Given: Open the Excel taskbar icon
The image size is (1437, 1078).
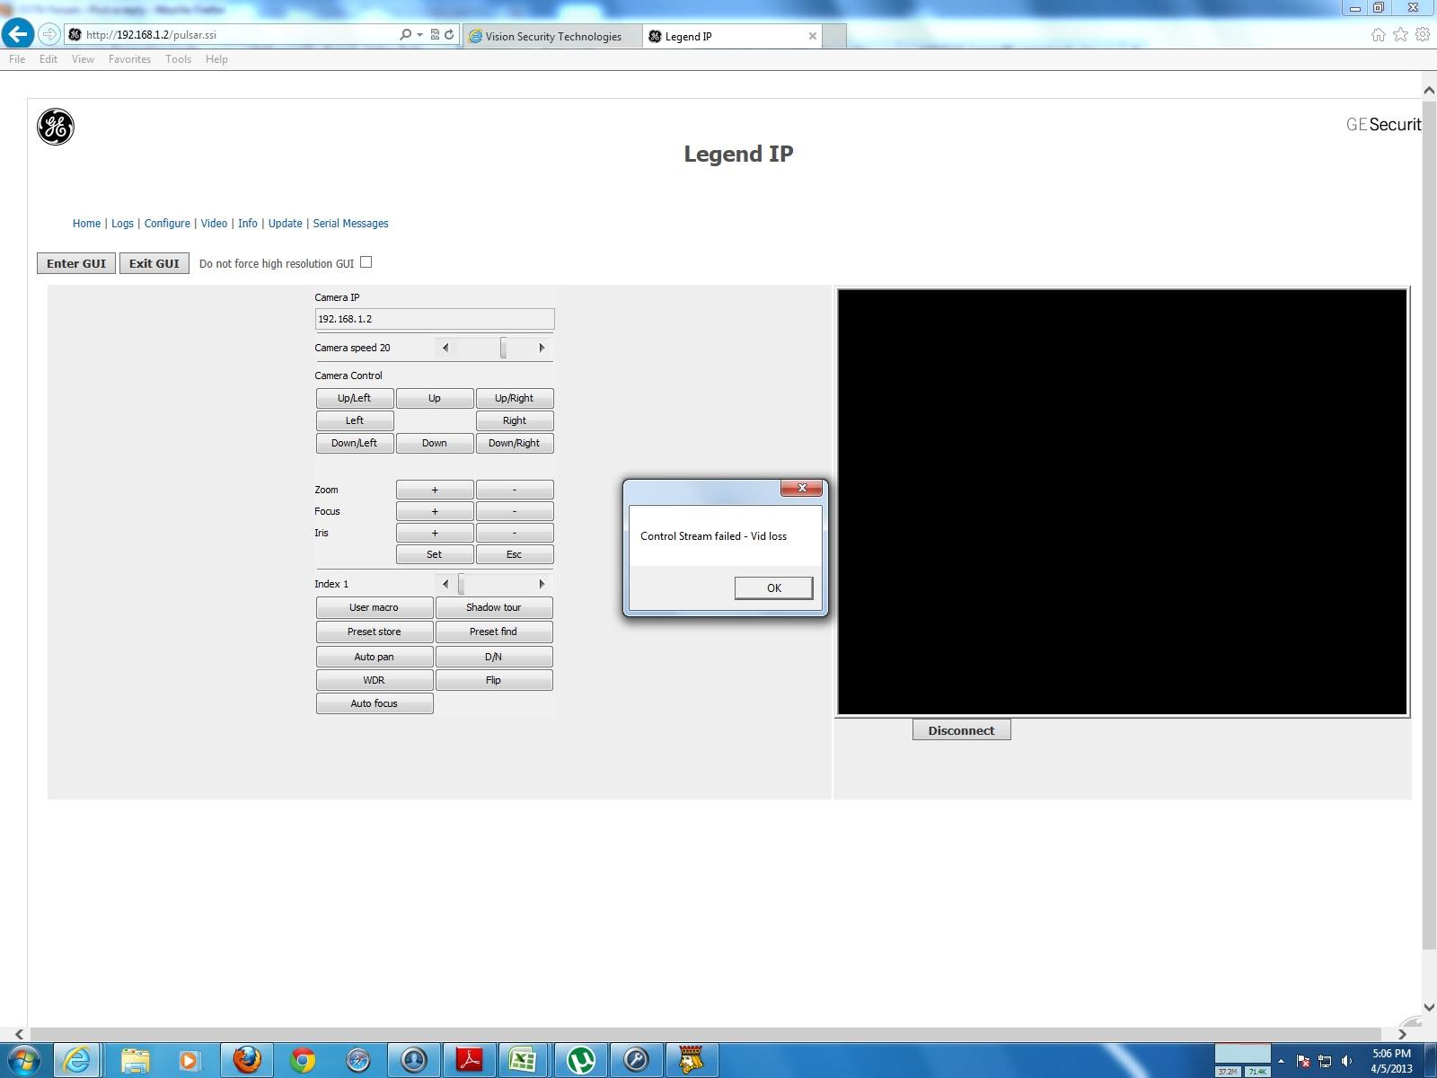Looking at the screenshot, I should point(524,1060).
